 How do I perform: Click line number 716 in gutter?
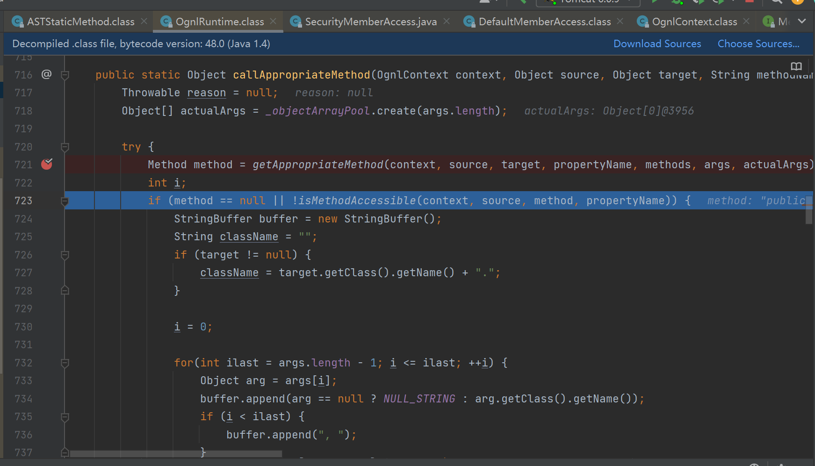click(23, 75)
